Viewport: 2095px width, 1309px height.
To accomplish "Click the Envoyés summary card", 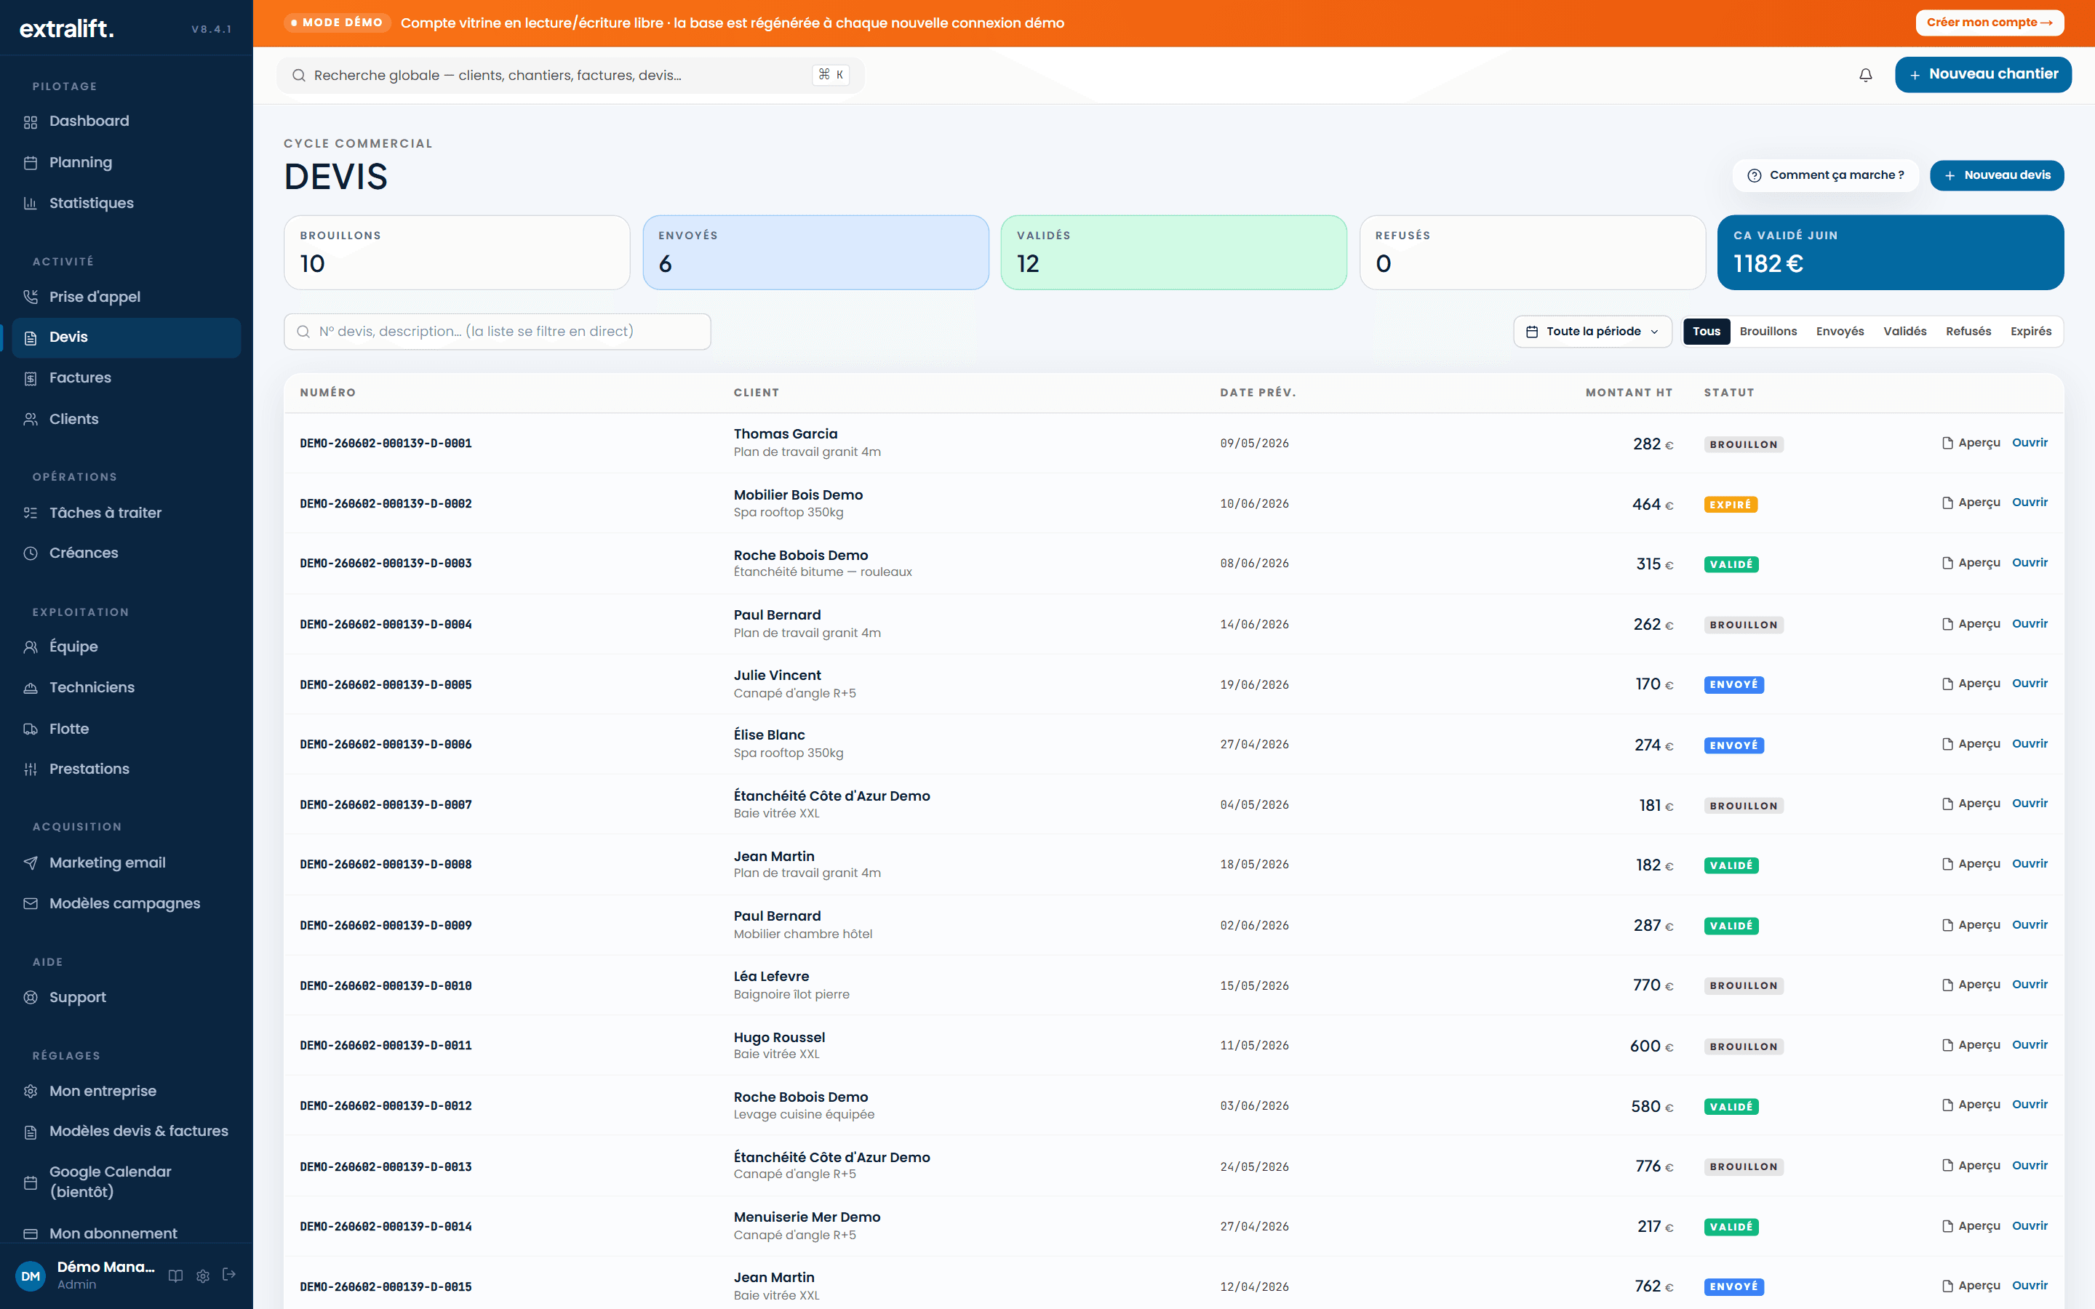I will click(815, 253).
